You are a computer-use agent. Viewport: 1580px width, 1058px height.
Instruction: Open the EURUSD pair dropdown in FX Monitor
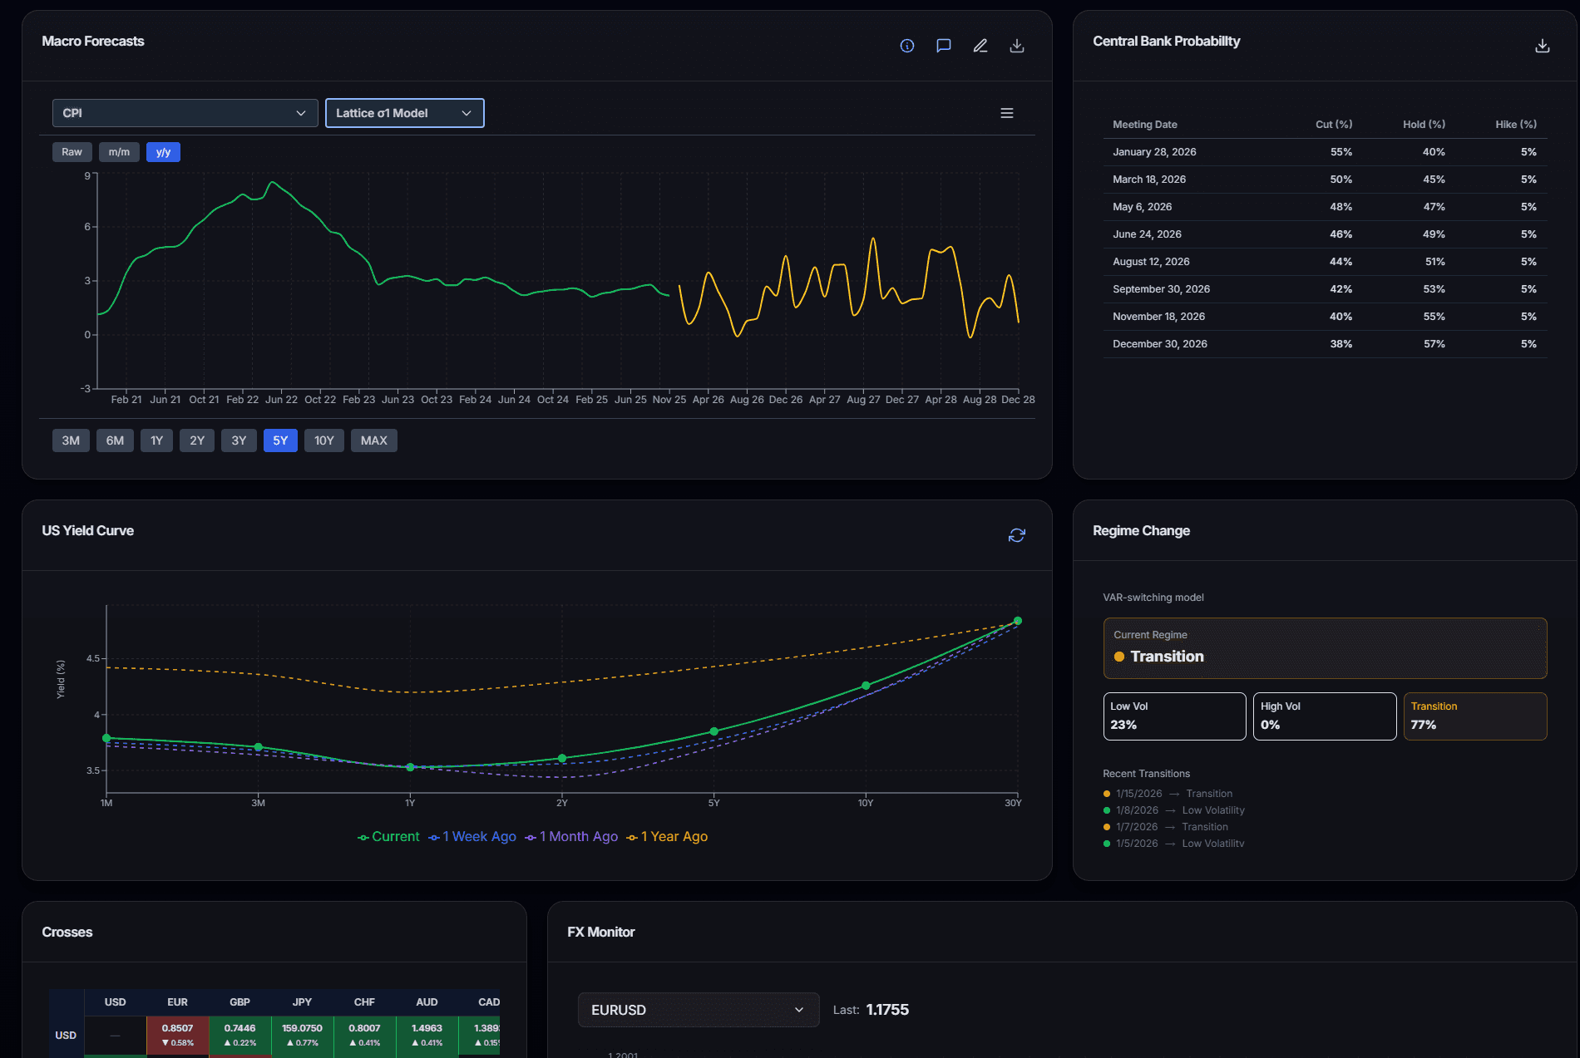(x=698, y=1009)
